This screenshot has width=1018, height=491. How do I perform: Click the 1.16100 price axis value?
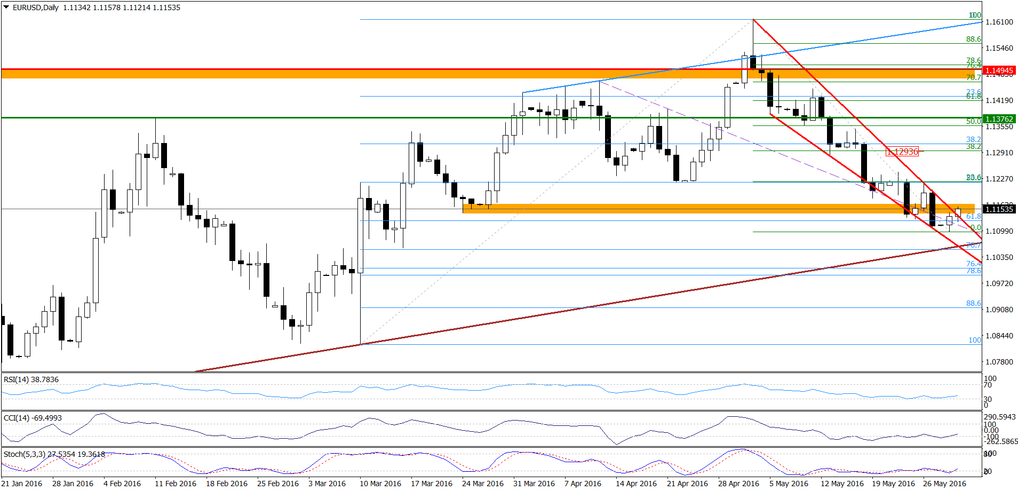999,22
